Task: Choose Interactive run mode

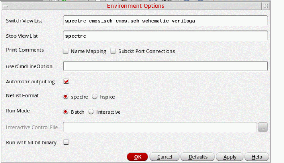Action: 91,112
